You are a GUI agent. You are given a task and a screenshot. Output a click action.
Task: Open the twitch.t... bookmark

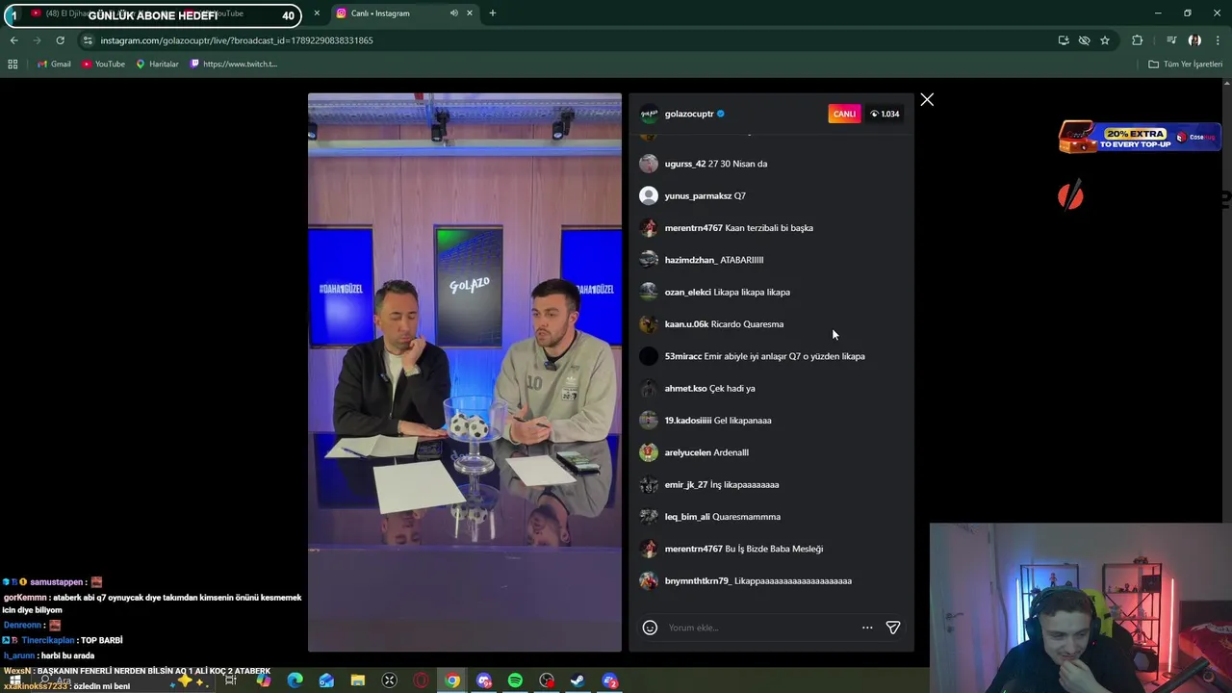[234, 64]
